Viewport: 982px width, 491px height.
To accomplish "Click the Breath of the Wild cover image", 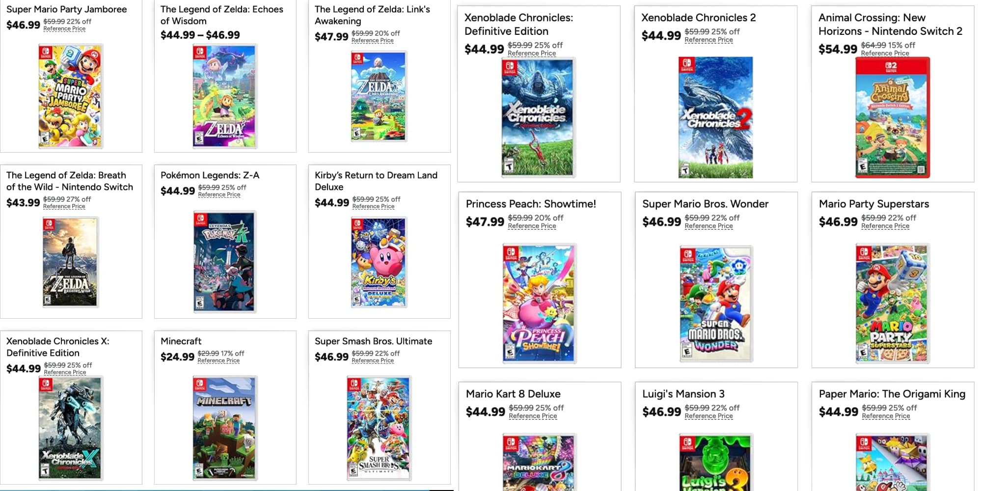I will 70,262.
